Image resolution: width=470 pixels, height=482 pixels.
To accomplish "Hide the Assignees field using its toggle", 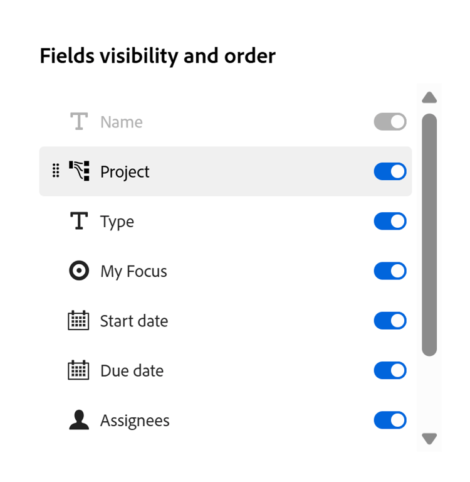I will pos(390,420).
